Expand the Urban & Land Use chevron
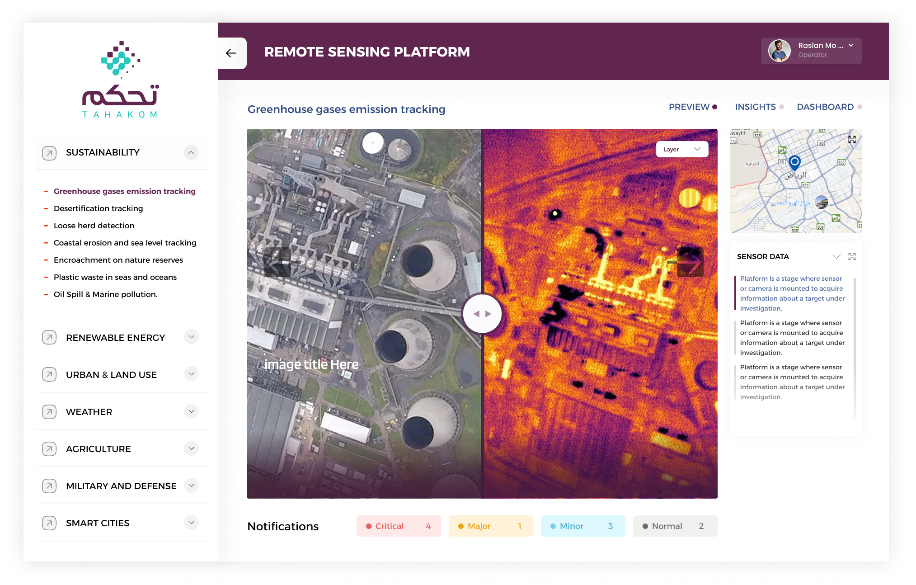916x585 pixels. pyautogui.click(x=191, y=374)
